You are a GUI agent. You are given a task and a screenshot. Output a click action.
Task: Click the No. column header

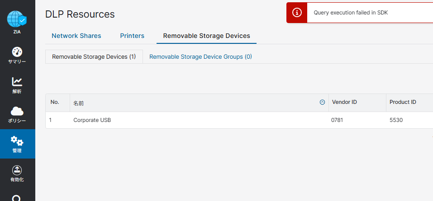[55, 102]
